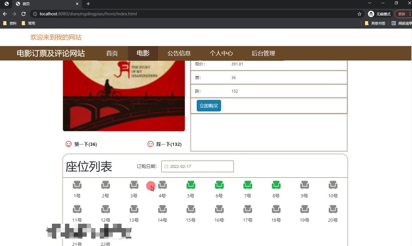Viewport: 412px width, 246px height.
Task: Click the 立即购买 button
Action: tap(209, 106)
